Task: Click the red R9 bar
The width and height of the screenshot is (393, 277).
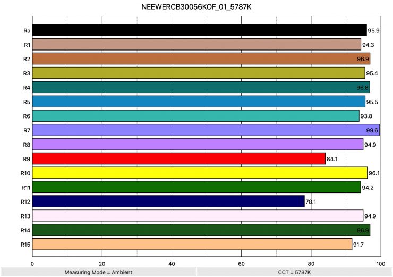Action: pyautogui.click(x=178, y=158)
